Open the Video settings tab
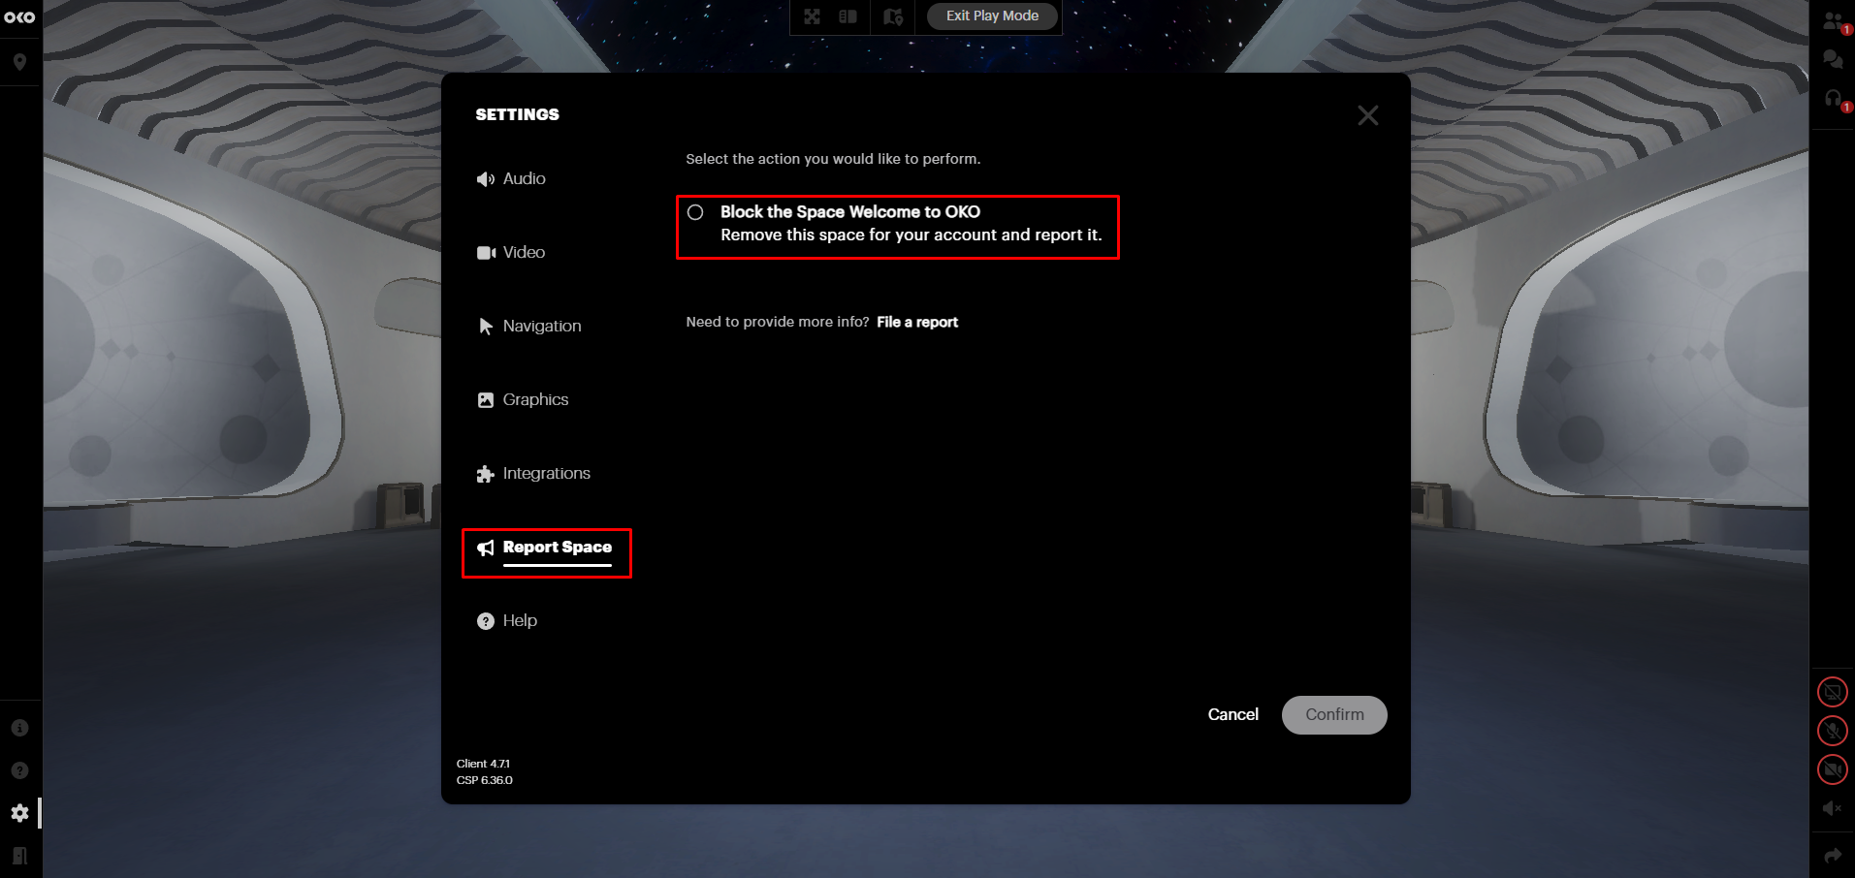Screen dimensions: 1855x878 511,252
